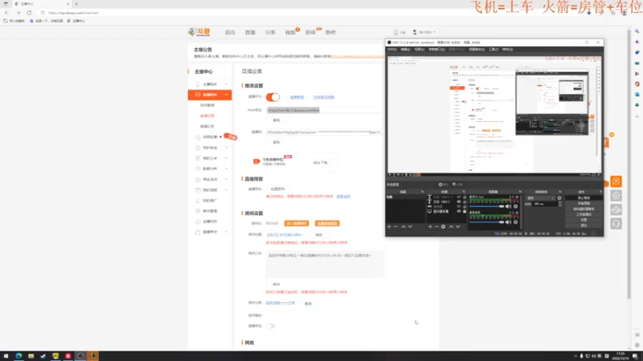Open gear settings for first mixer channel
643x361 pixels.
515,206
